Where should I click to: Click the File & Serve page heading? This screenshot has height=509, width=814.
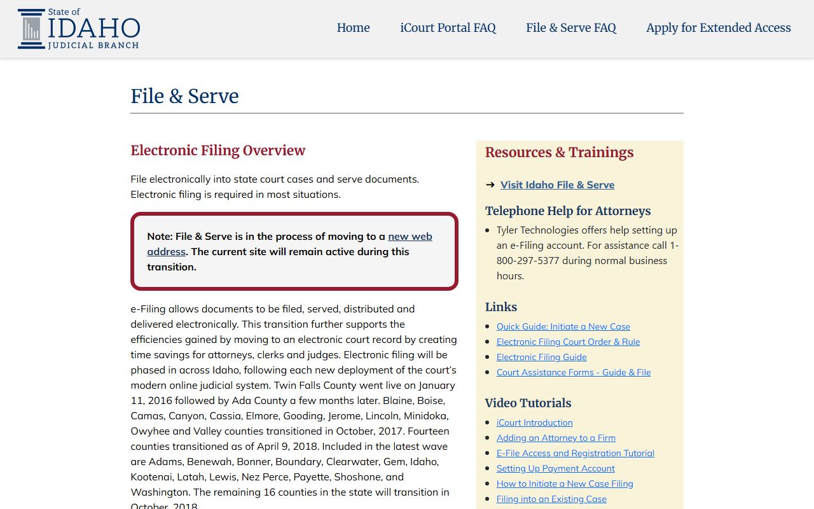[x=184, y=96]
